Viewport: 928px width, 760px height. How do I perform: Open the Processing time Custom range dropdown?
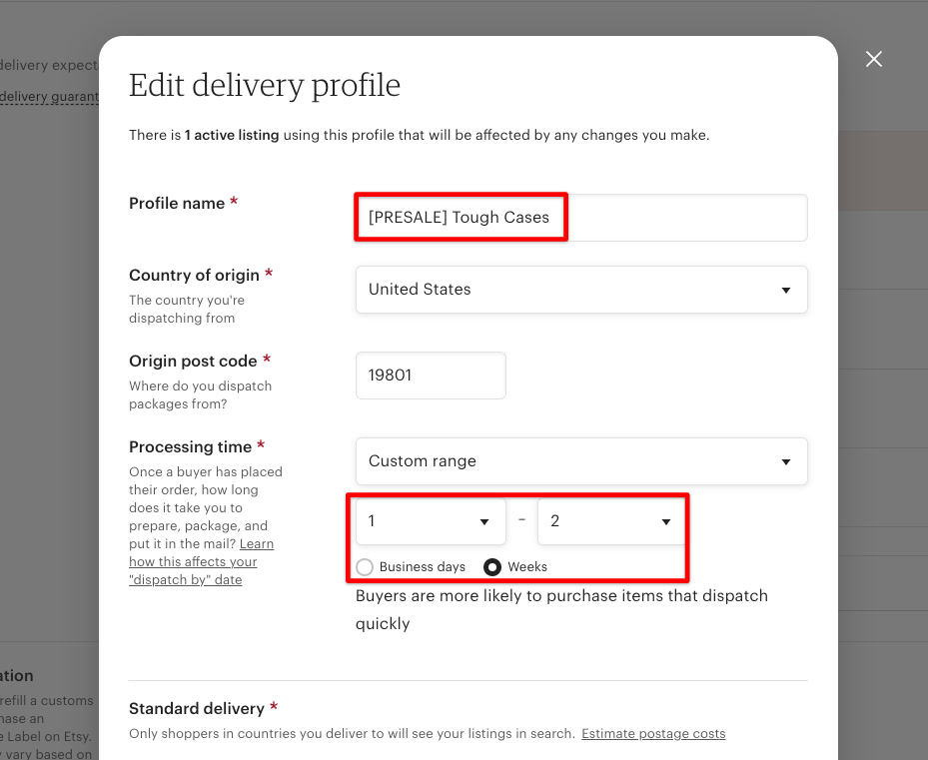[x=581, y=461]
